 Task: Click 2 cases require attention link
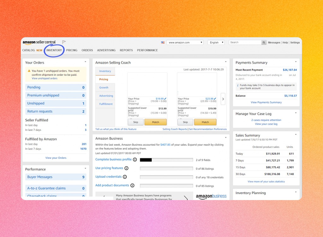pos(266,120)
